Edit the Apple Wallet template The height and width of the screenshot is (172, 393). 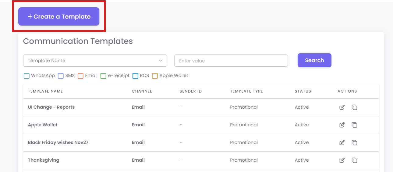click(342, 125)
